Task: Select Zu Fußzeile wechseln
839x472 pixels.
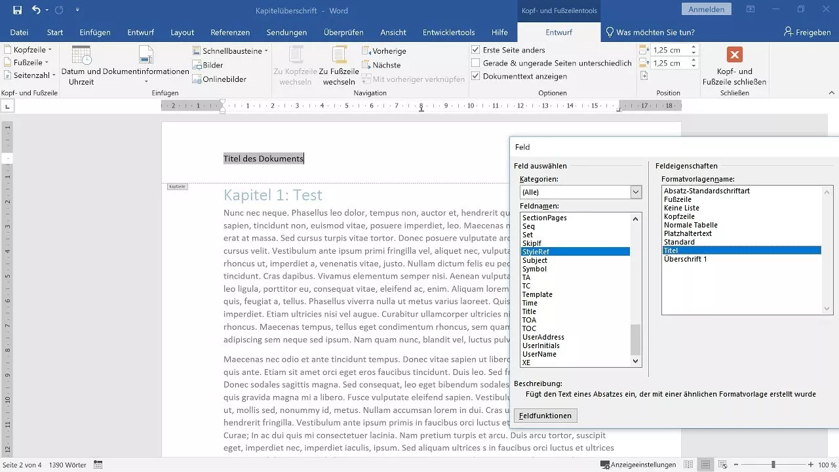Action: pos(338,64)
